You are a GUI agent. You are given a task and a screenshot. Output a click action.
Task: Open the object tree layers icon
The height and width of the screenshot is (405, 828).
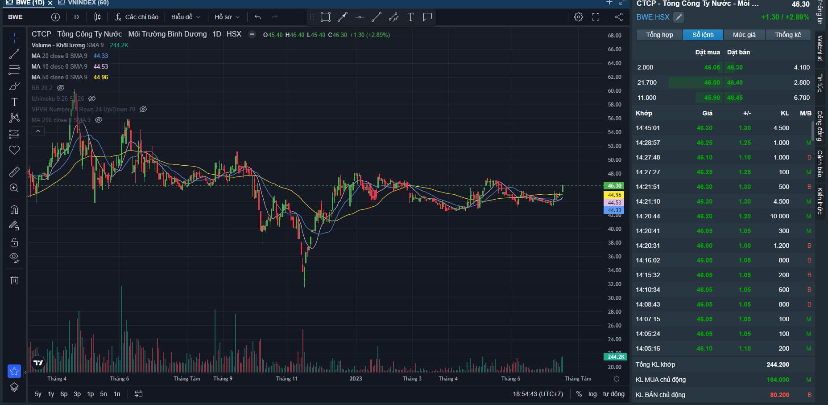(14, 387)
